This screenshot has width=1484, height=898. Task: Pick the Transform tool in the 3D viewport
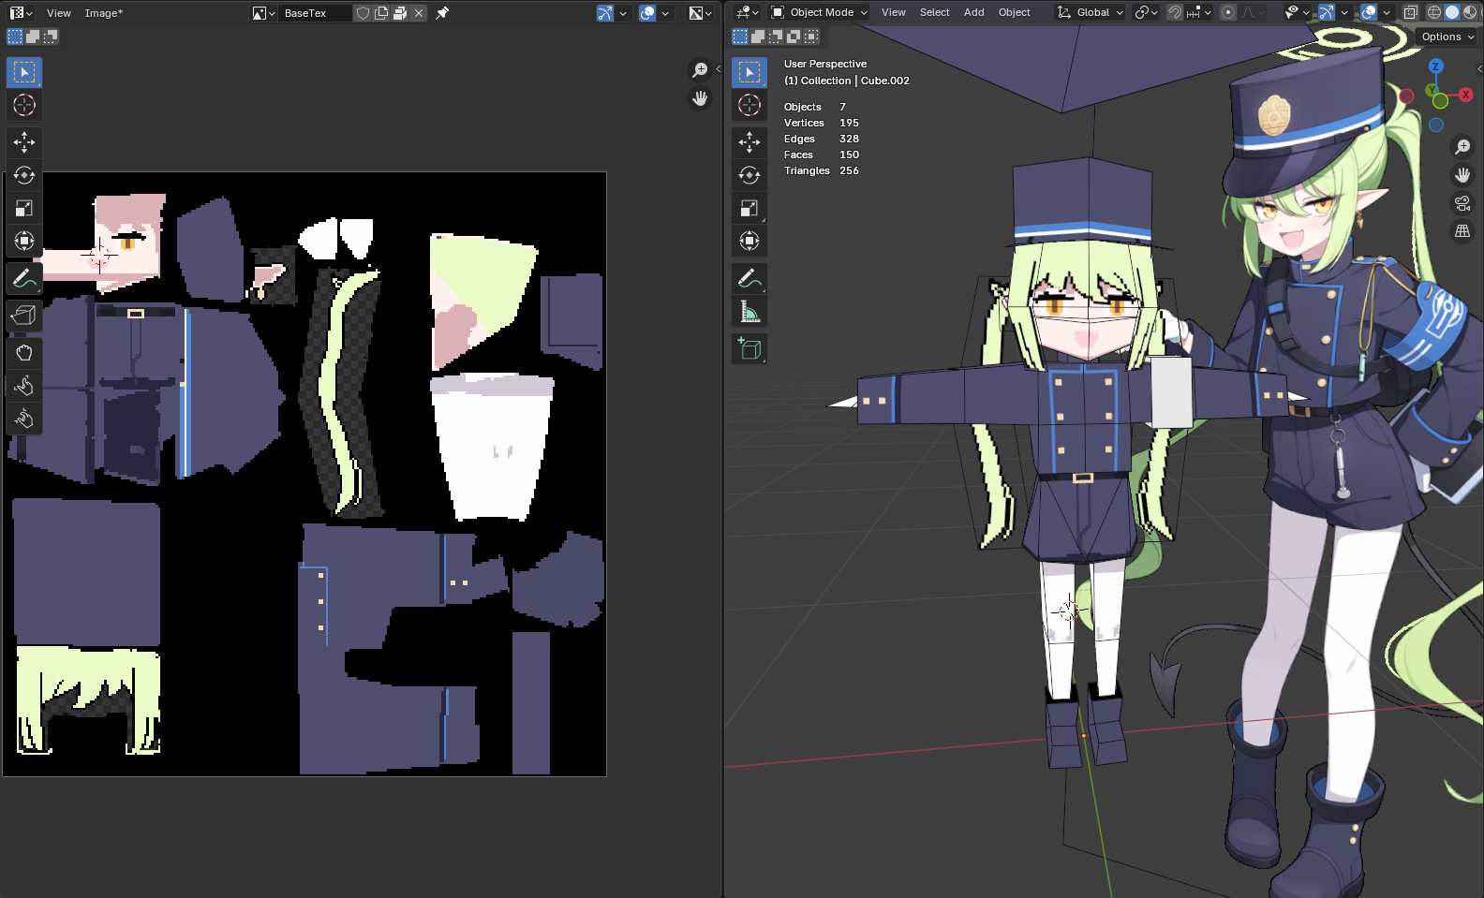749,241
